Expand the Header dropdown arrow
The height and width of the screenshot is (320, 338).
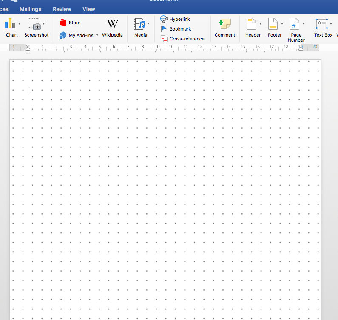coord(260,24)
